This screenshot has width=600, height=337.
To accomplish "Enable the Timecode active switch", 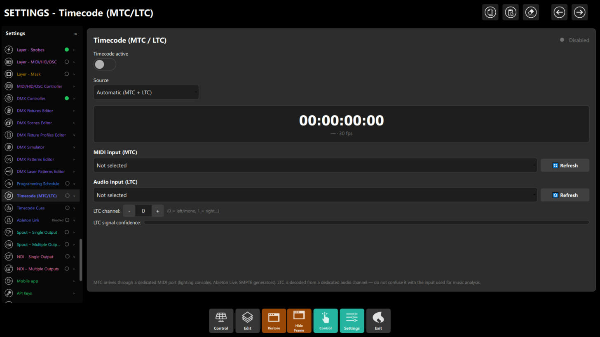I will point(105,65).
